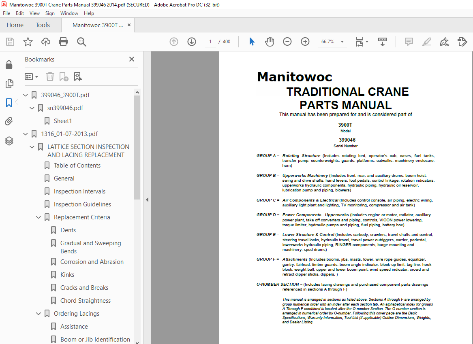Open the File menu
Image resolution: width=473 pixels, height=344 pixels.
6,13
